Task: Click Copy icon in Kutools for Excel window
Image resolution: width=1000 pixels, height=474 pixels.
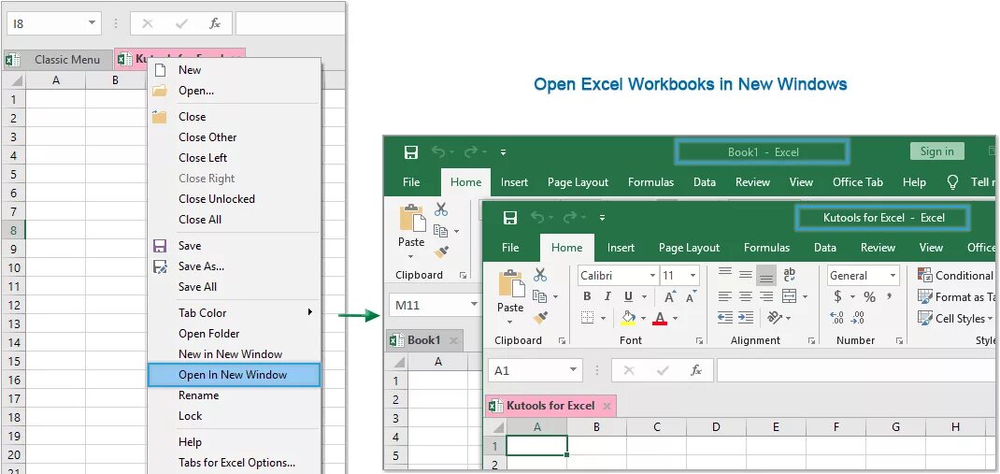Action: coord(539,296)
